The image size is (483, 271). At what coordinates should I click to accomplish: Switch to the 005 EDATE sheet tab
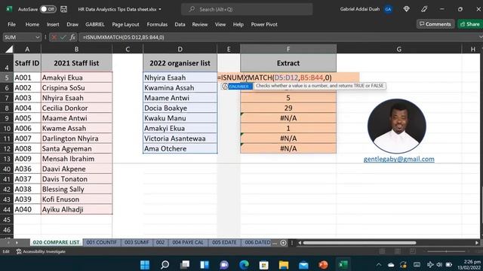point(224,242)
